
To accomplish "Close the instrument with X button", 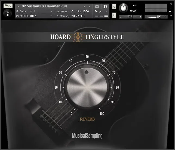I will [x=171, y=4].
